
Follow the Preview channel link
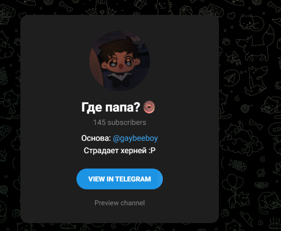[120, 203]
